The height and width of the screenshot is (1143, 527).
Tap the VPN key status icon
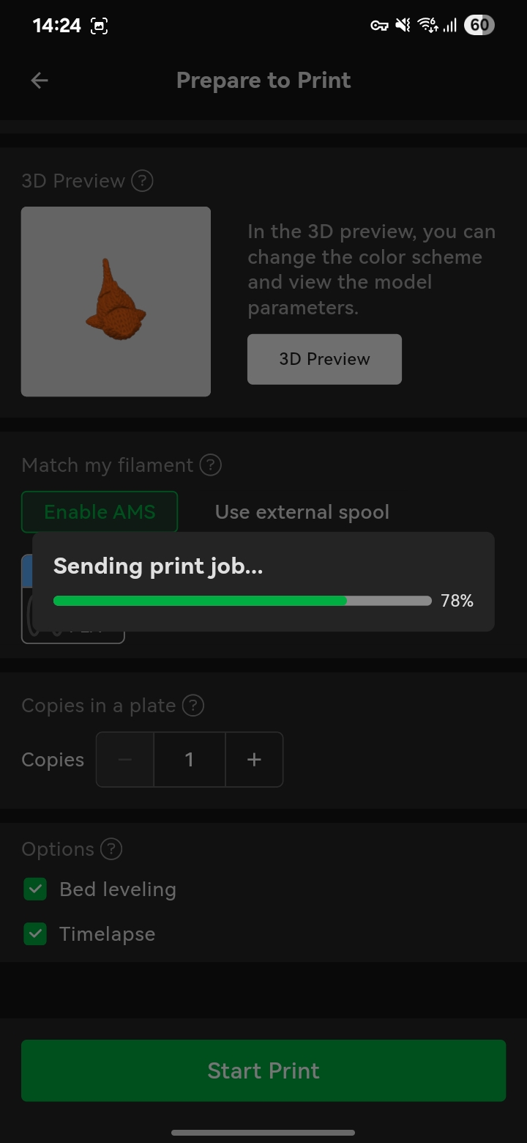point(378,26)
